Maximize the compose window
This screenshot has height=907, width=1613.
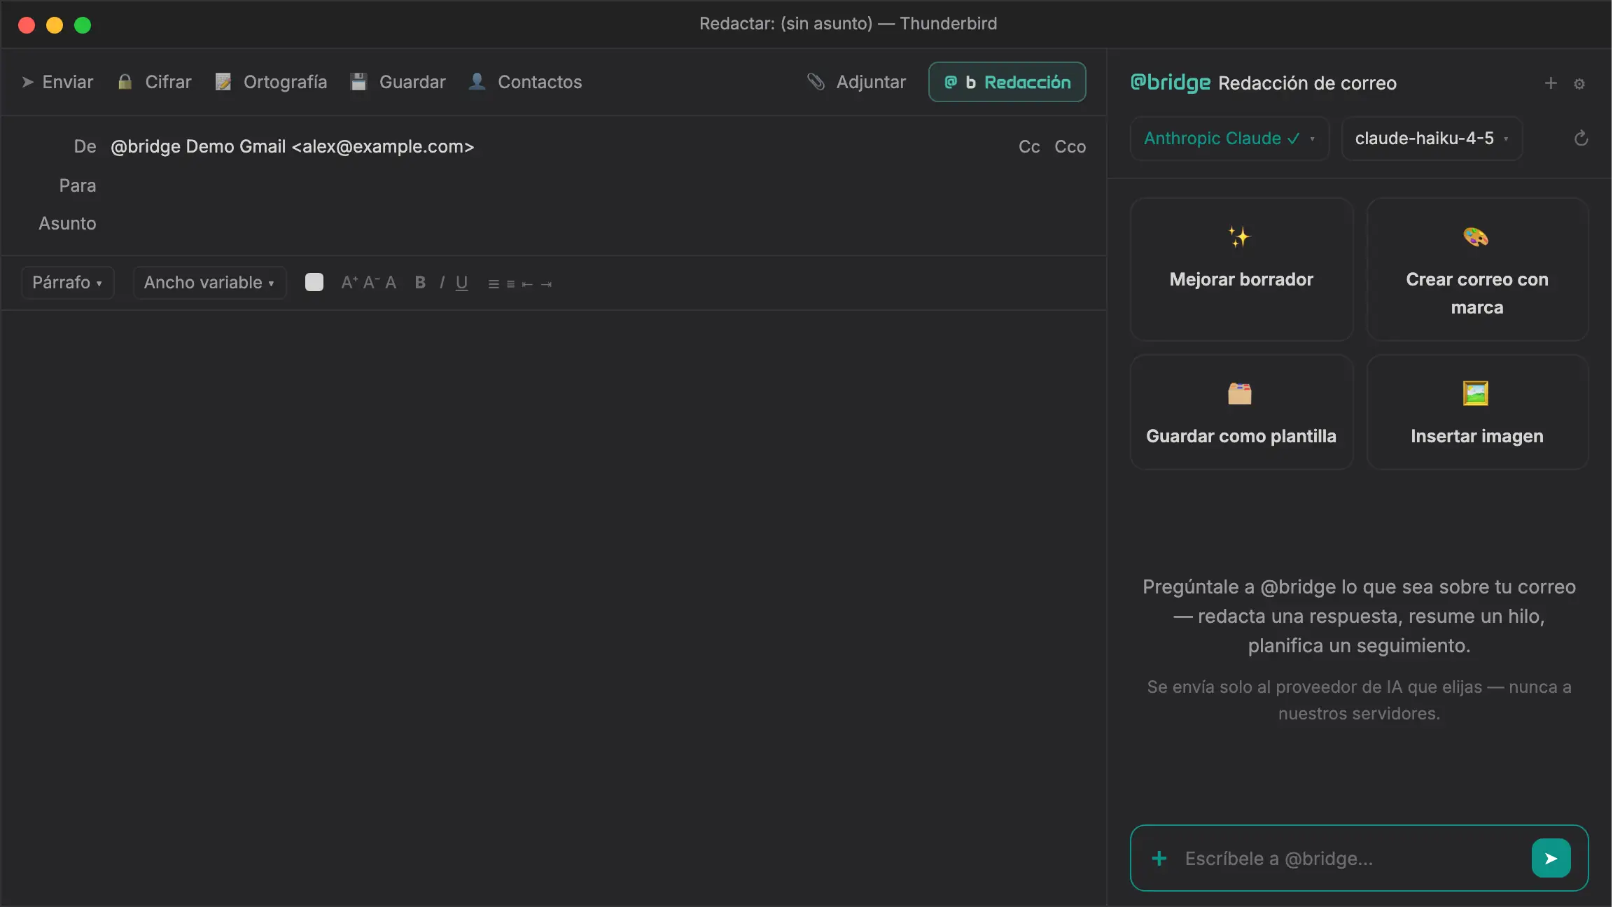83,25
